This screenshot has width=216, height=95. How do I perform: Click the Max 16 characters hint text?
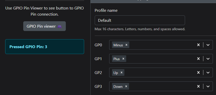[x=140, y=29]
